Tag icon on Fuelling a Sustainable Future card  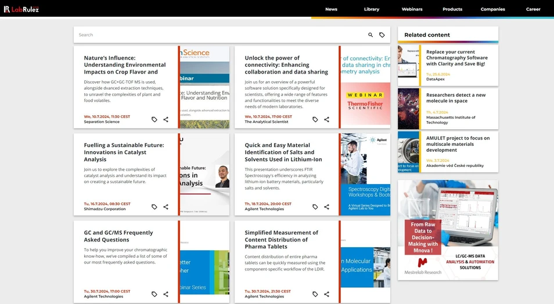coord(154,207)
